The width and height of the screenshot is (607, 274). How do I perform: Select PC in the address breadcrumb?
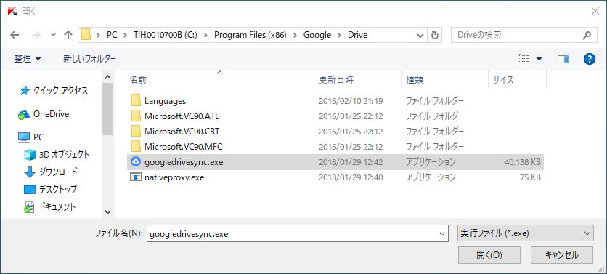pyautogui.click(x=112, y=36)
